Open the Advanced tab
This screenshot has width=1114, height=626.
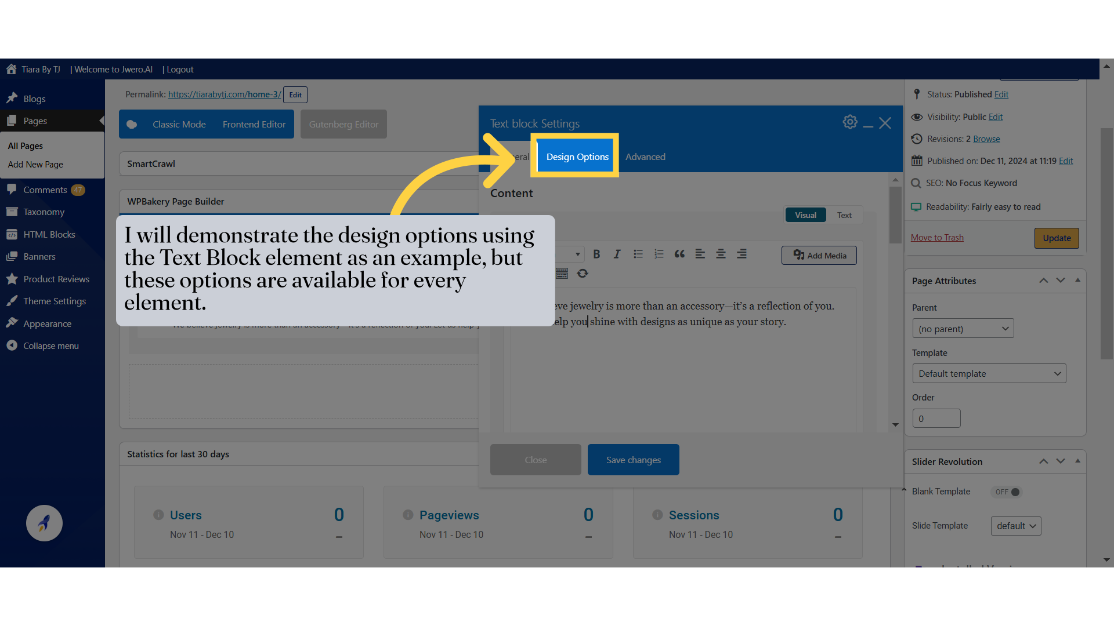click(x=645, y=156)
